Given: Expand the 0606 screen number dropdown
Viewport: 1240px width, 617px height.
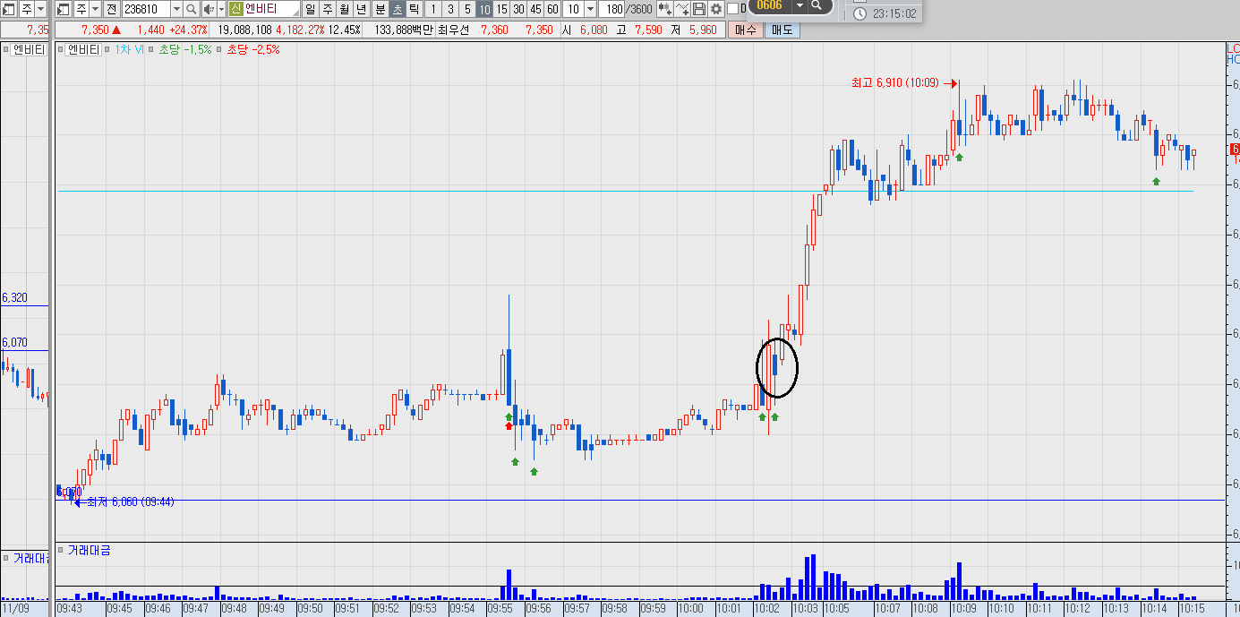Looking at the screenshot, I should click(x=800, y=5).
